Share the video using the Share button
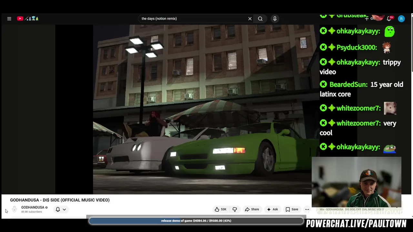 click(x=252, y=209)
